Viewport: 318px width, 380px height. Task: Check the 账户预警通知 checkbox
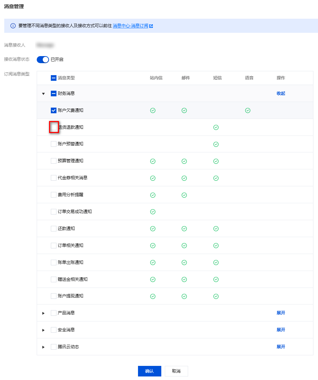pyautogui.click(x=54, y=144)
